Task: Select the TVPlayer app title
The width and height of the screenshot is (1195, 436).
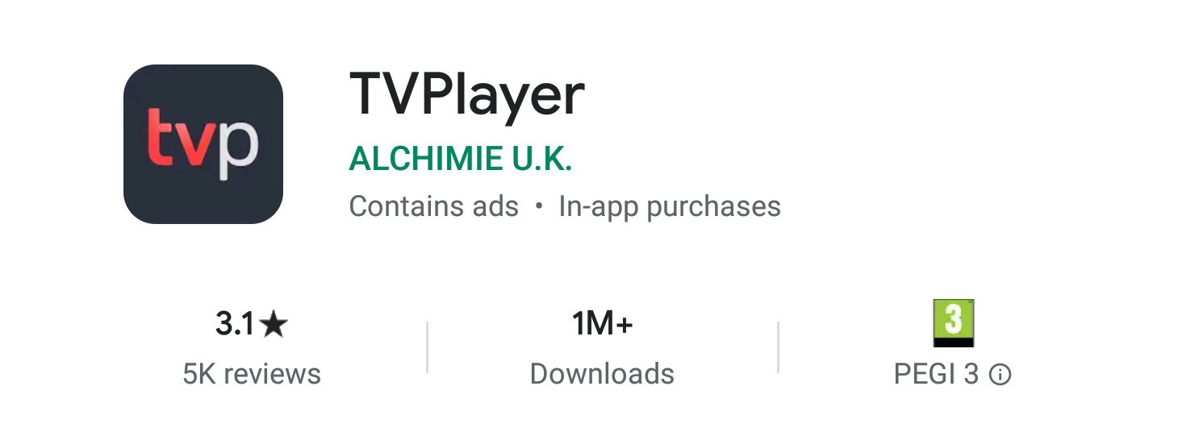Action: [x=466, y=95]
